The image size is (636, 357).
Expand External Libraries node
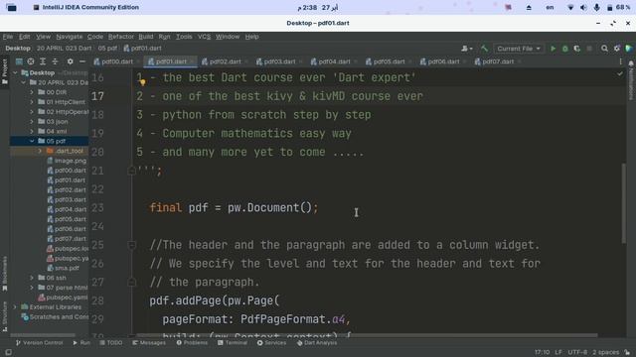pyautogui.click(x=16, y=306)
